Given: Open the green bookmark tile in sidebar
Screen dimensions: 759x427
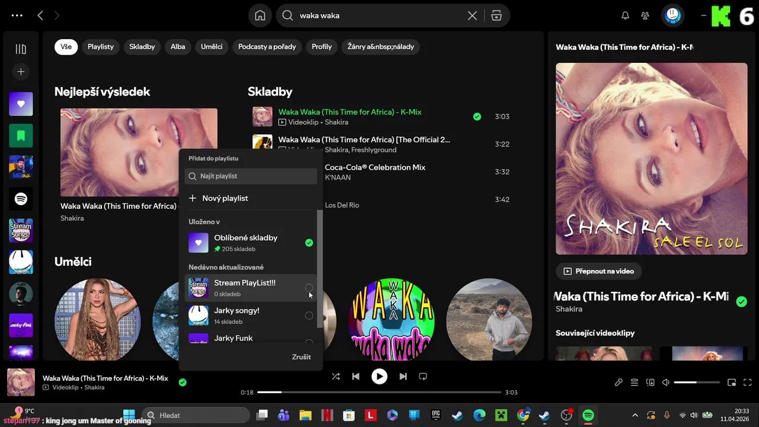Looking at the screenshot, I should point(21,136).
